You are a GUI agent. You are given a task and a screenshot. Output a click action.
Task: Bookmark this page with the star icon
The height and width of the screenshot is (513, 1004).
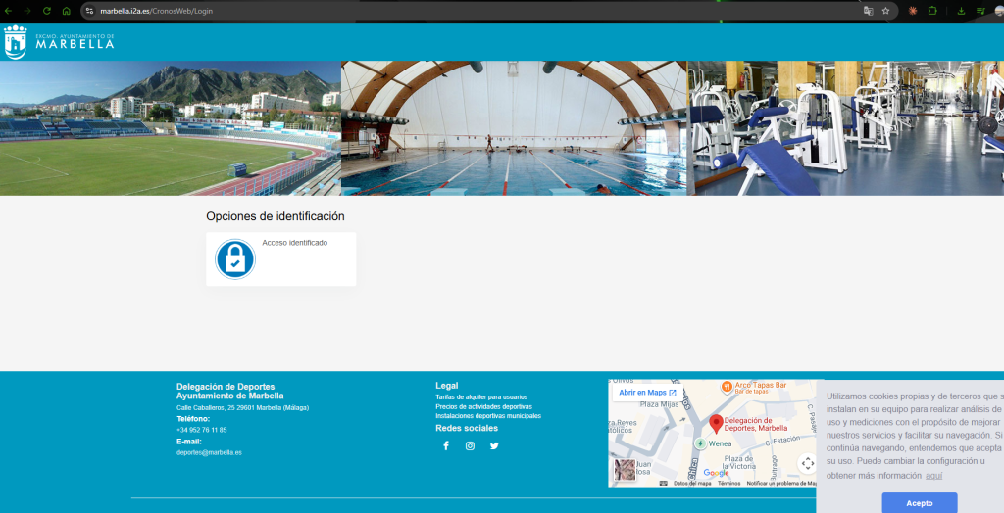coord(885,11)
